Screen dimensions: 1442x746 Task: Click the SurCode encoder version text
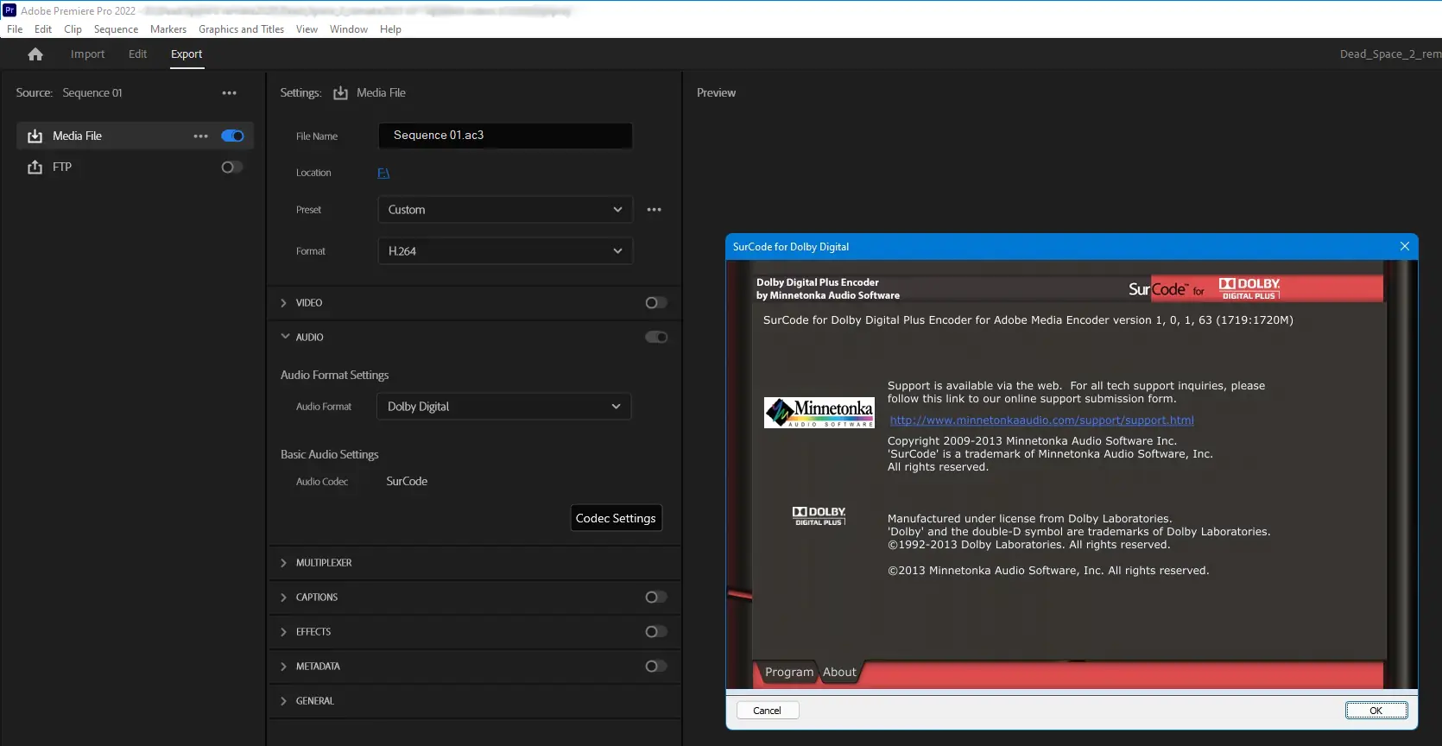(x=1028, y=320)
